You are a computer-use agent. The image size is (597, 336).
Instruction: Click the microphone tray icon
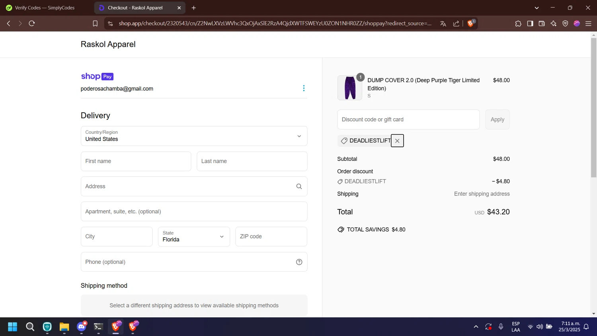[x=501, y=327]
